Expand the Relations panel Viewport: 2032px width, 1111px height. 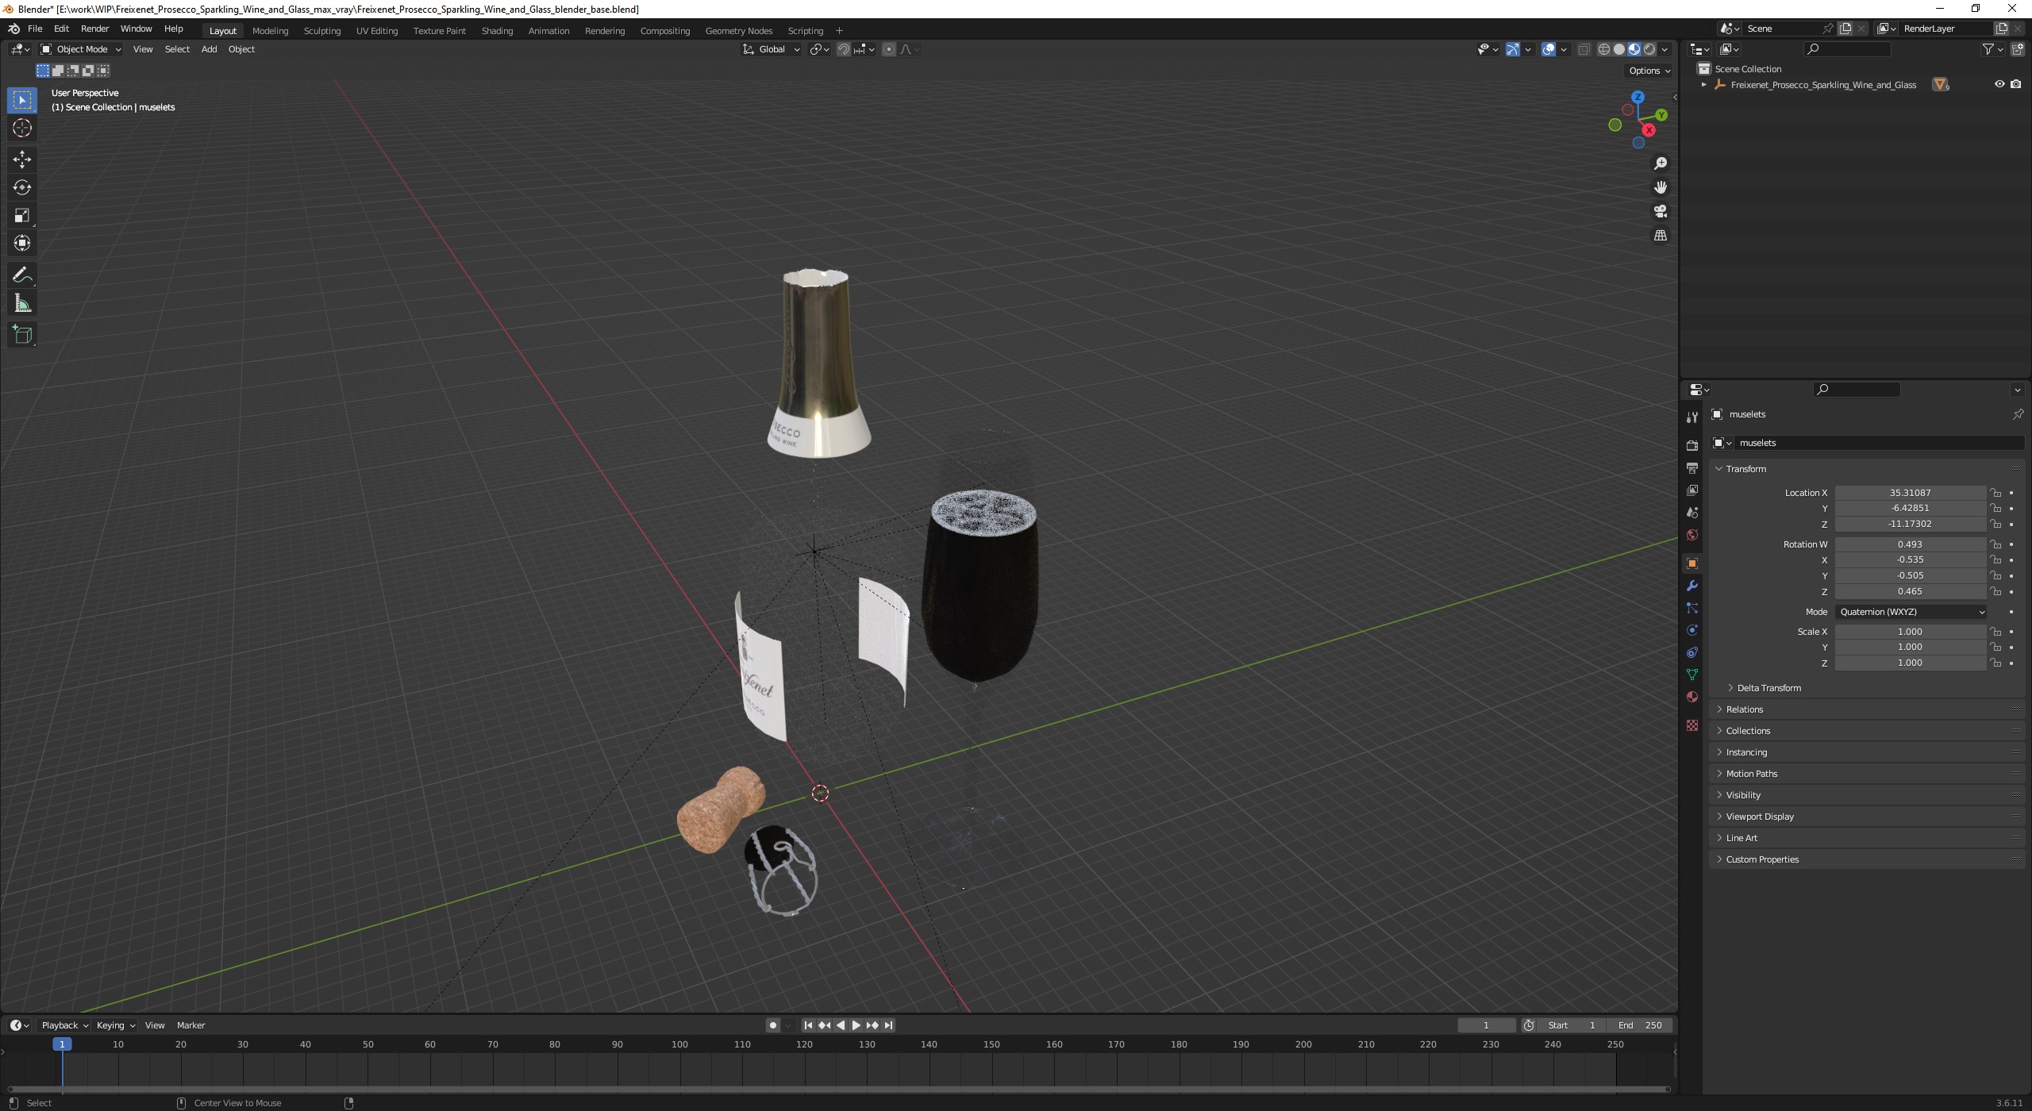pyautogui.click(x=1744, y=709)
